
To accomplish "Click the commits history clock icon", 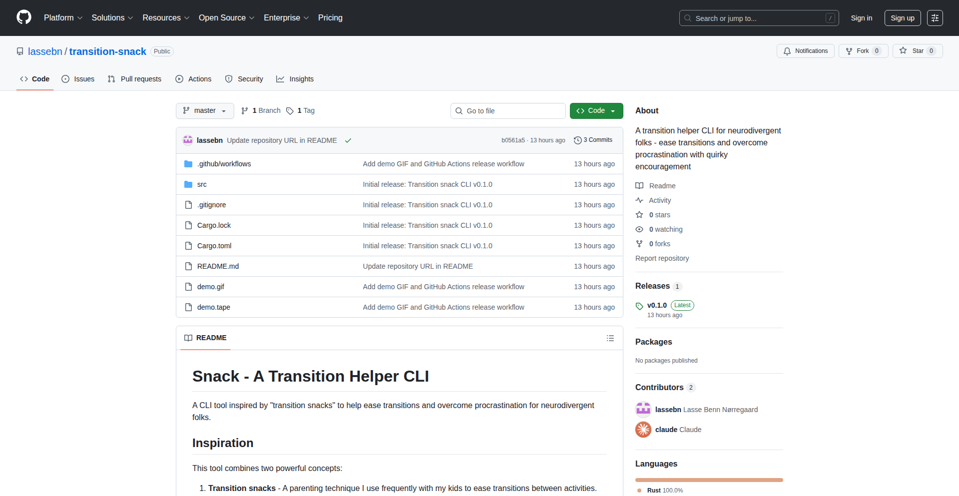I will pyautogui.click(x=578, y=140).
